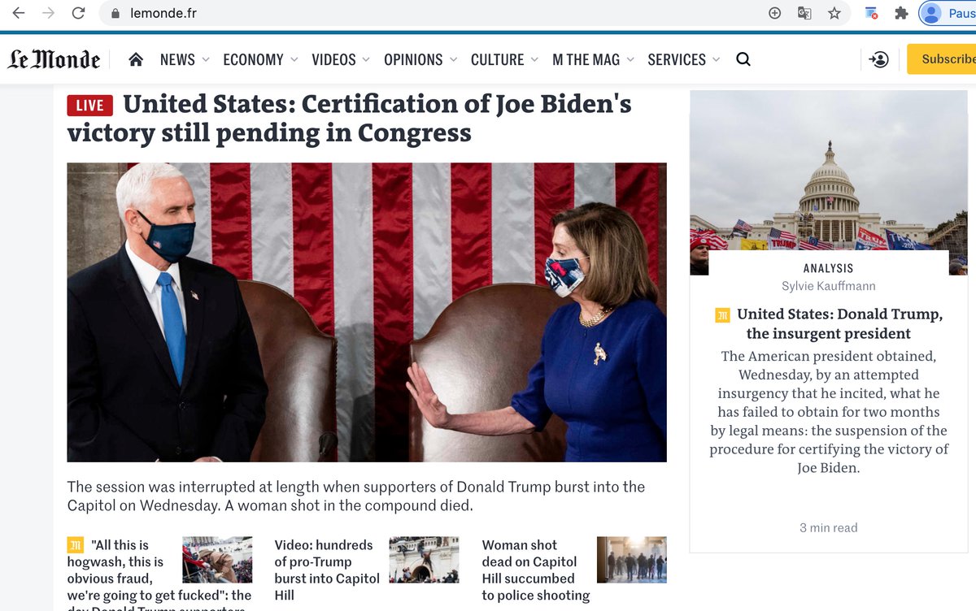Open the M THE MAG section
This screenshot has width=976, height=611.
pos(586,59)
